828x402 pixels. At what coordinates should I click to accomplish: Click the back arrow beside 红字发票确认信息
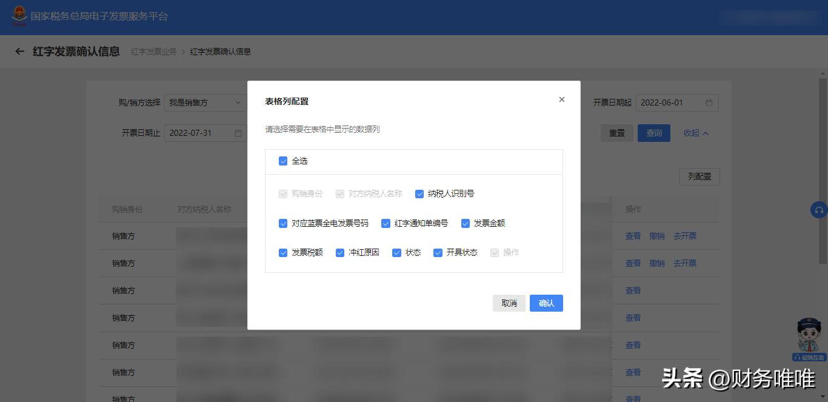tap(19, 52)
